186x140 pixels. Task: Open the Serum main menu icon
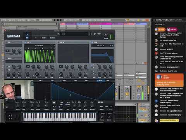click(x=99, y=34)
